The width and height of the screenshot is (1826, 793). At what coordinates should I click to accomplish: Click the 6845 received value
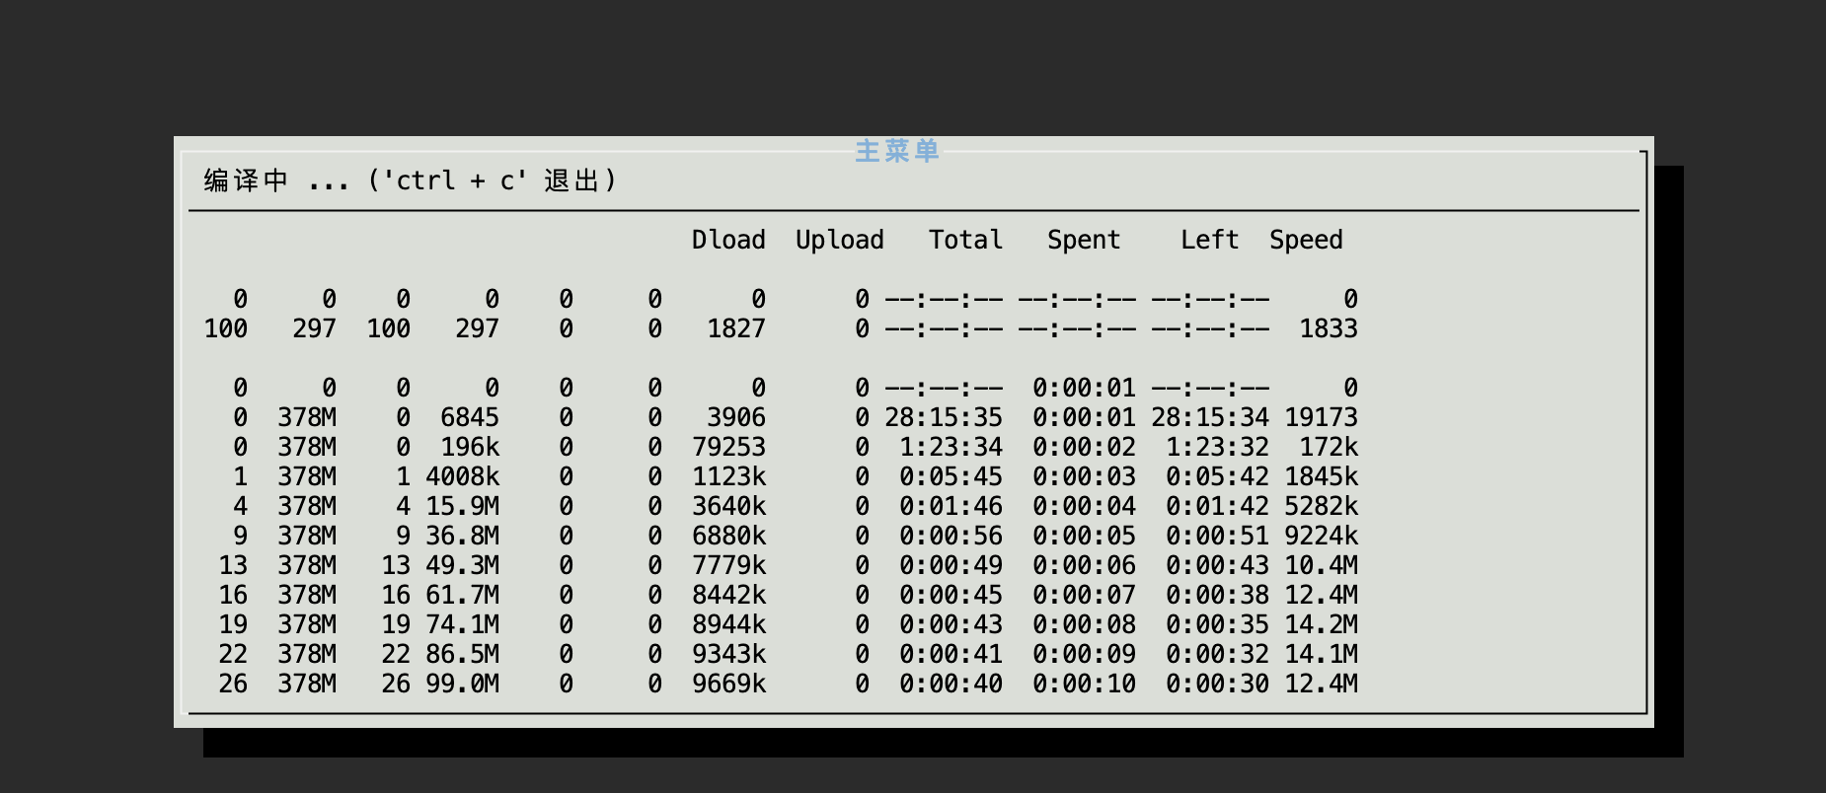470,417
